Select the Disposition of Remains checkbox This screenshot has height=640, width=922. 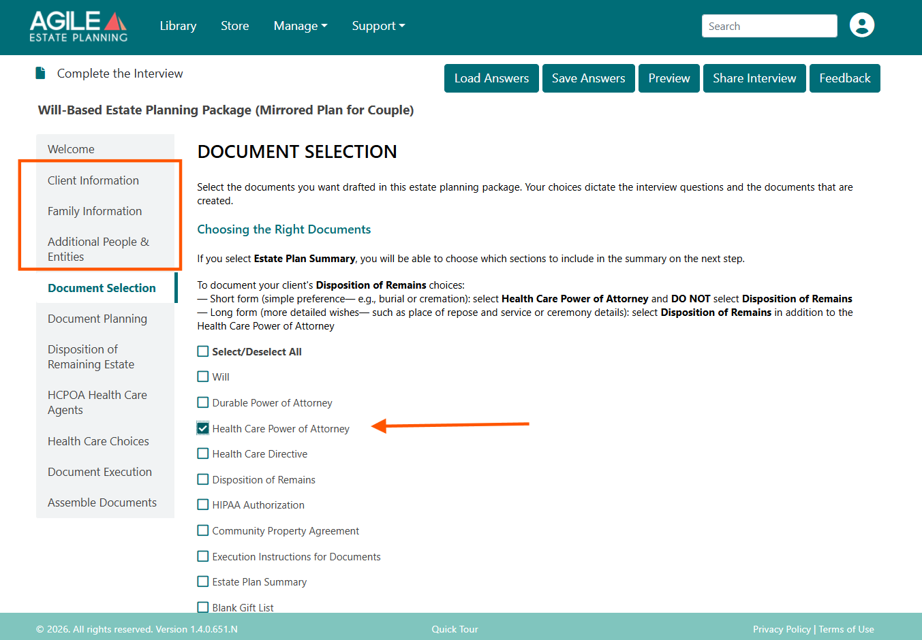(202, 479)
